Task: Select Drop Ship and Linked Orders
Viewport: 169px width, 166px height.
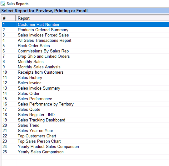Action: (x=44, y=56)
